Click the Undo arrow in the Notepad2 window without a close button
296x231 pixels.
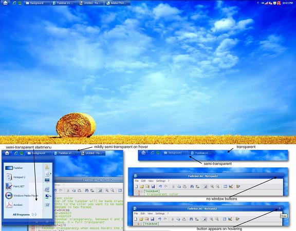(x=160, y=186)
